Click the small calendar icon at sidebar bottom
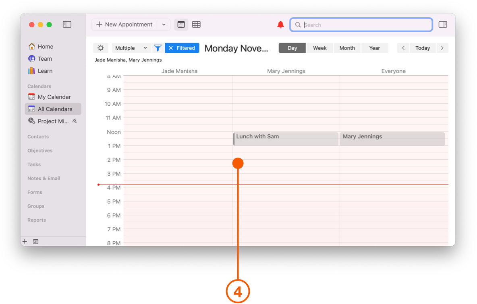 35,241
